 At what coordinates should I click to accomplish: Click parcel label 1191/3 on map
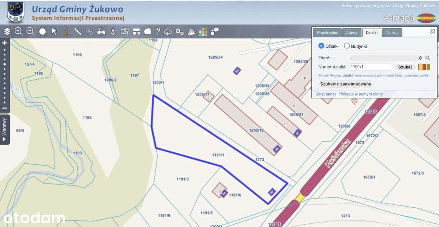click(183, 179)
